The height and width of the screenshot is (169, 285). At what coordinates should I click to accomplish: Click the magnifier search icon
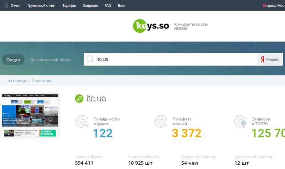[90, 59]
